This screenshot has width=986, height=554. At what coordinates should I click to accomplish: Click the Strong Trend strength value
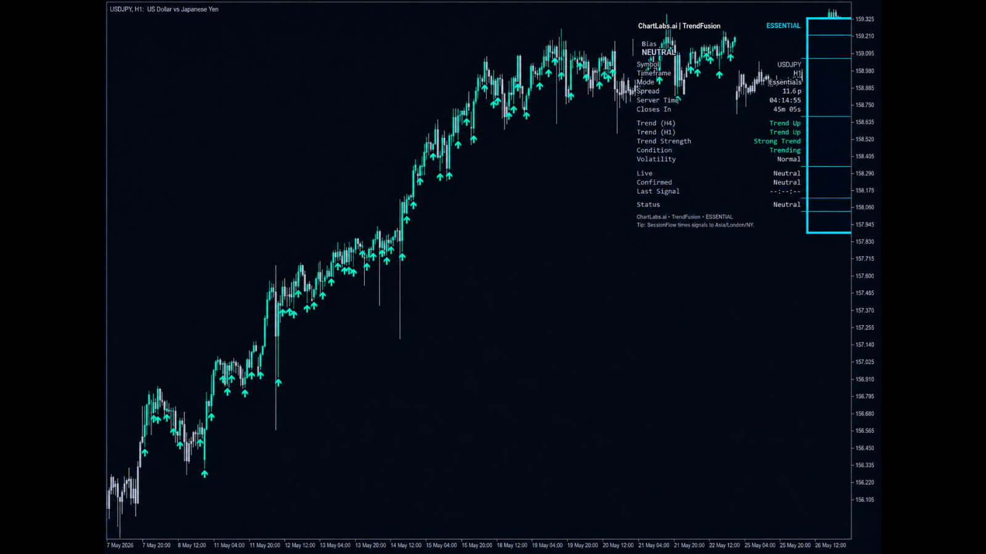click(x=777, y=141)
